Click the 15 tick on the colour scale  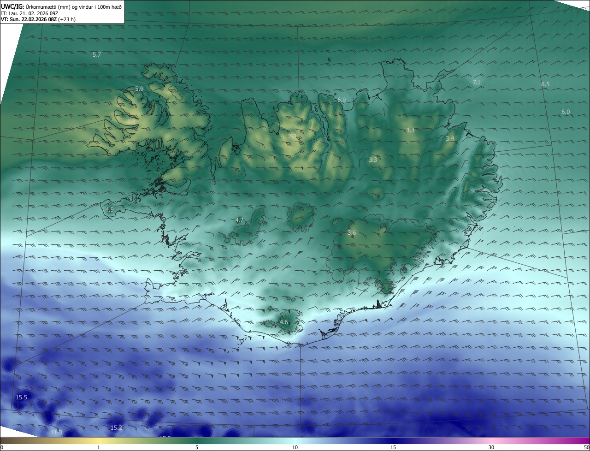pos(393,447)
